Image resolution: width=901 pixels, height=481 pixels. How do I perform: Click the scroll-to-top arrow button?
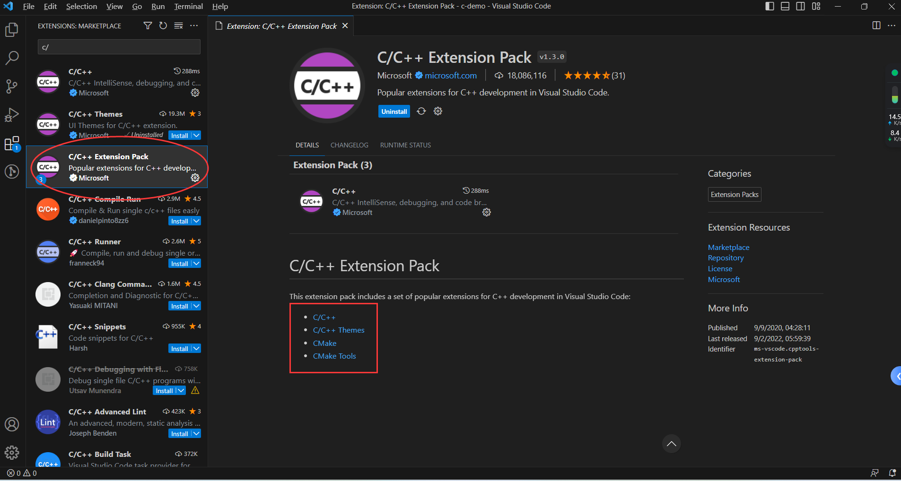[671, 444]
